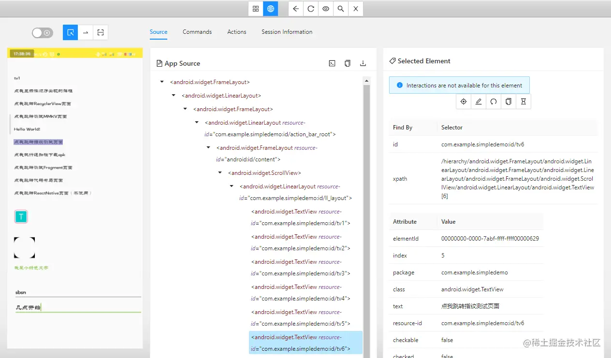Click 'sbsn' input field in screenshot
This screenshot has height=358, width=611.
tap(78, 292)
